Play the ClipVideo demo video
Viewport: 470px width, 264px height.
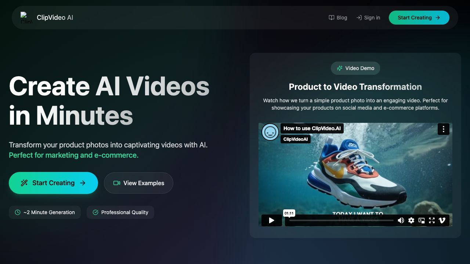pos(271,220)
